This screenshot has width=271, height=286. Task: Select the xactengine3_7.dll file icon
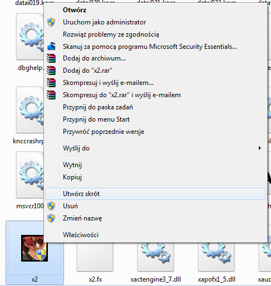(156, 257)
